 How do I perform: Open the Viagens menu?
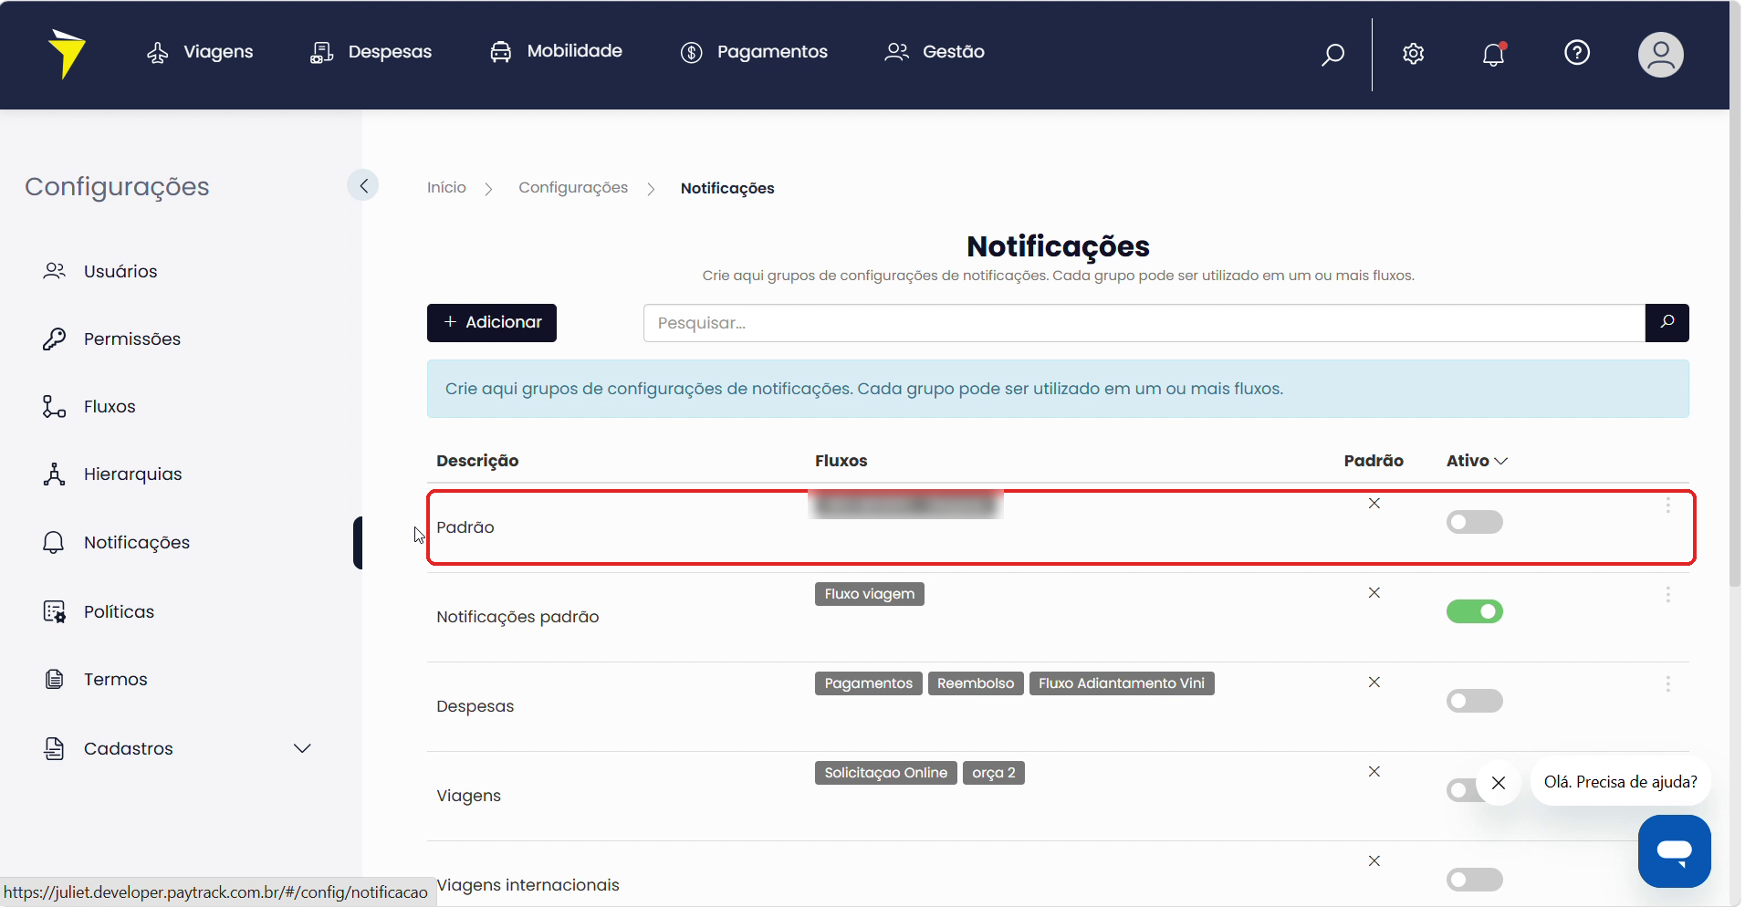[200, 52]
